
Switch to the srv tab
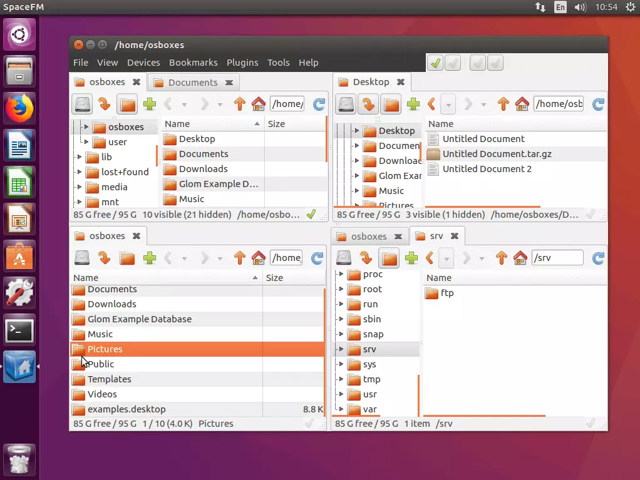pyautogui.click(x=436, y=236)
